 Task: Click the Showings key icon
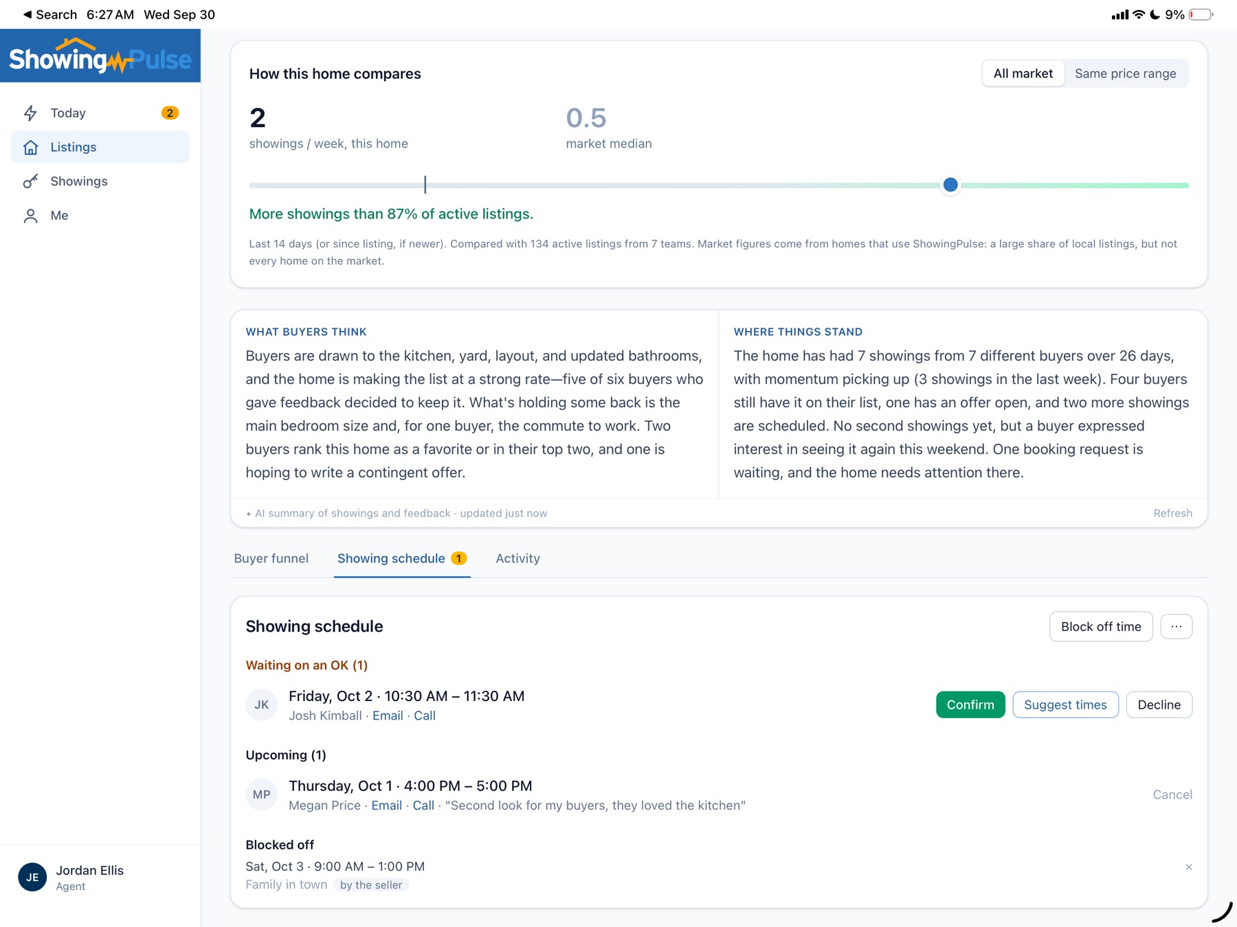pyautogui.click(x=31, y=181)
